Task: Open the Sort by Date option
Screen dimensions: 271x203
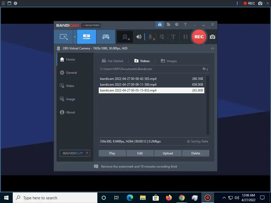Action: 197,141
